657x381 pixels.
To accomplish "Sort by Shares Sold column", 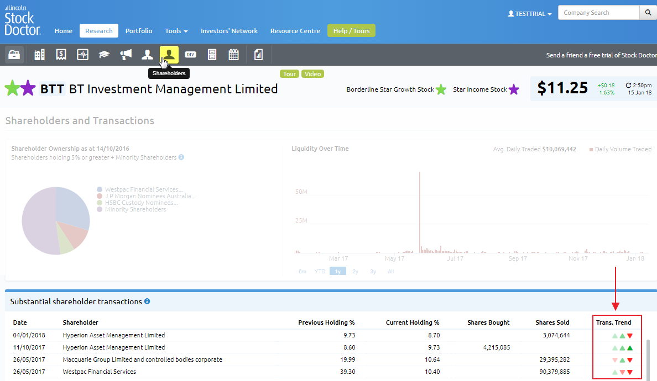I will pyautogui.click(x=552, y=322).
